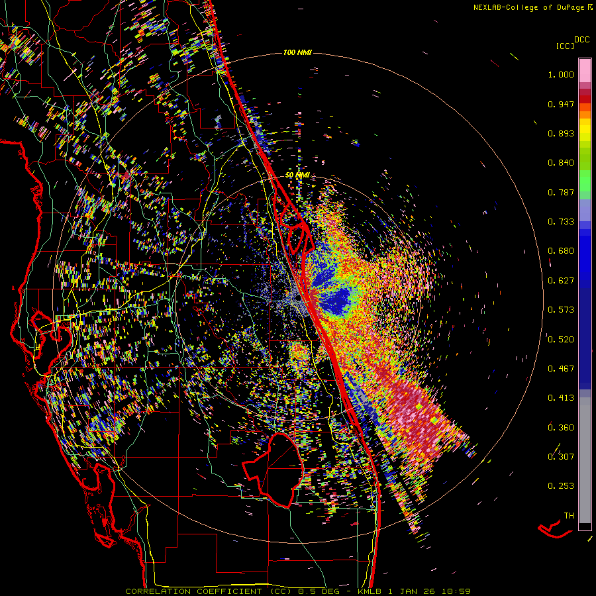Click the 0.733 scale value
The image size is (596, 596).
[561, 222]
